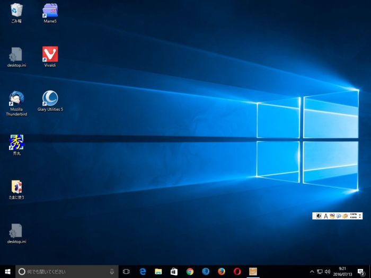371x278 pixels.
Task: Open File Explorer from the taskbar
Action: 158,272
